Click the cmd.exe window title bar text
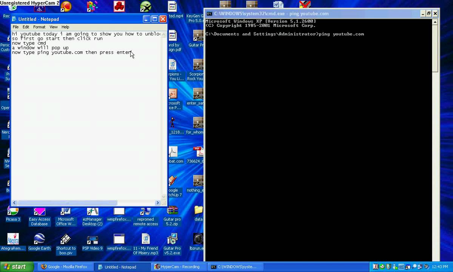Screen dimensions: 453x272 (271, 14)
